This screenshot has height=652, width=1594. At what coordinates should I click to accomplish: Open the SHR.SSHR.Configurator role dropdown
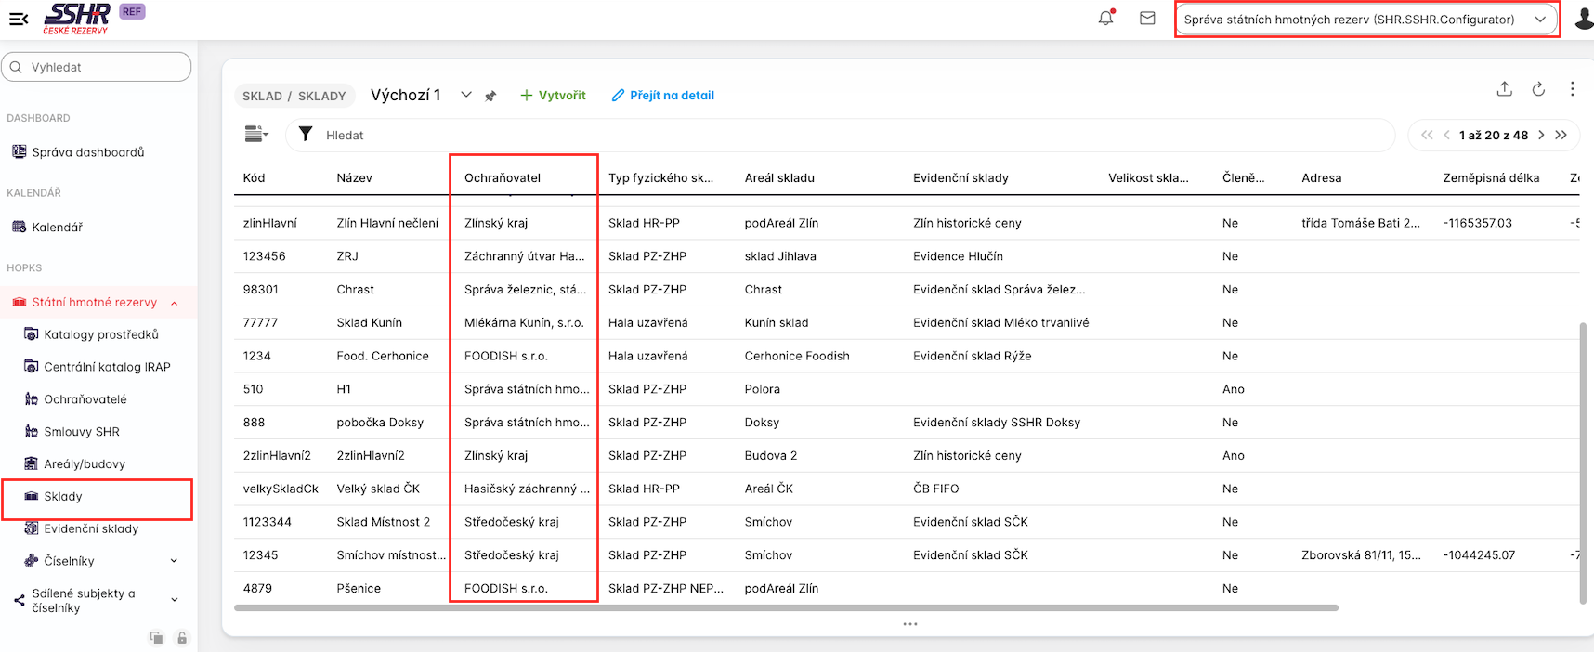tap(1365, 20)
